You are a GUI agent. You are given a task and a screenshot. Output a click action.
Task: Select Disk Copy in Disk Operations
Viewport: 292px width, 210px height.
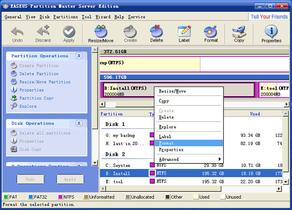[x=26, y=149]
